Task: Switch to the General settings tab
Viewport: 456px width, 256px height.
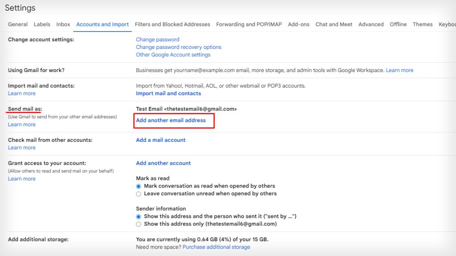Action: coord(17,24)
